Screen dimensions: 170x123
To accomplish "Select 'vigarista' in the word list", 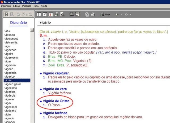I will pyautogui.click(x=10, y=92).
